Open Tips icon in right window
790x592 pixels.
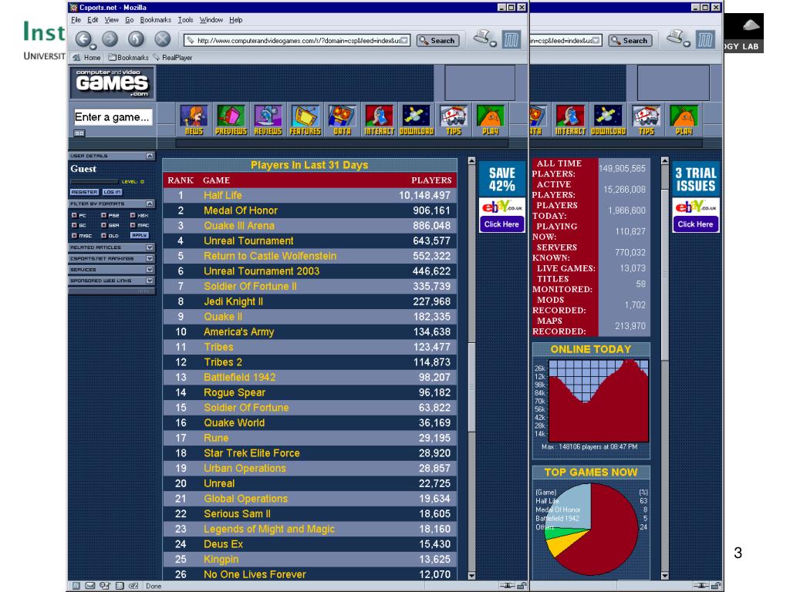pyautogui.click(x=647, y=120)
